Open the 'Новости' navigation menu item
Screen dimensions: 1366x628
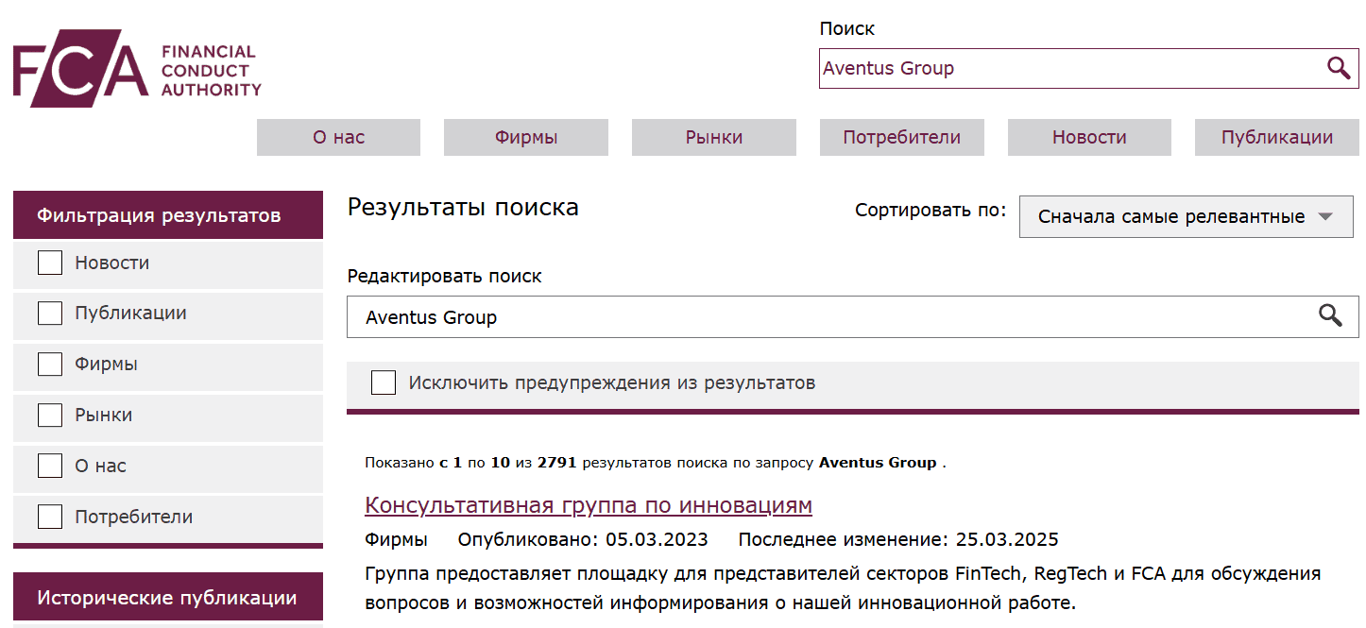(1088, 137)
